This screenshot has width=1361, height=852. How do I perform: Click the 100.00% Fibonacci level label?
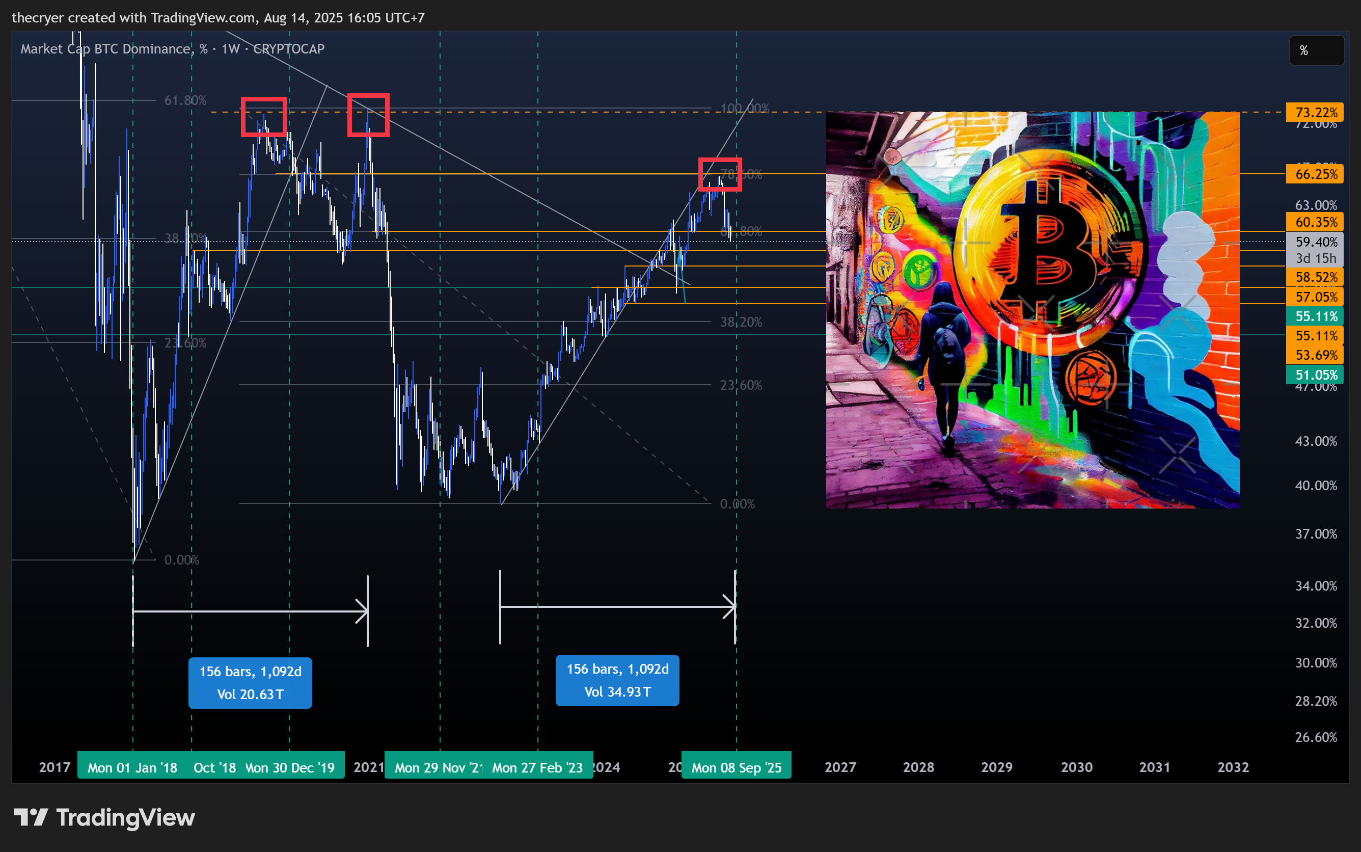coord(744,108)
